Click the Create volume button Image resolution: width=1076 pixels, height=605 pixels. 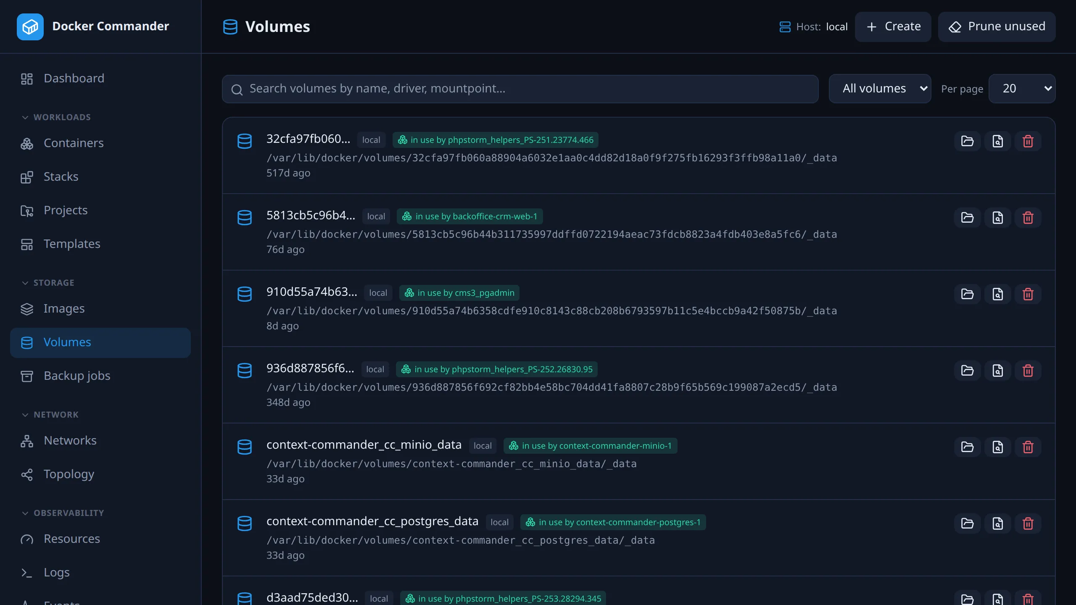click(x=893, y=26)
